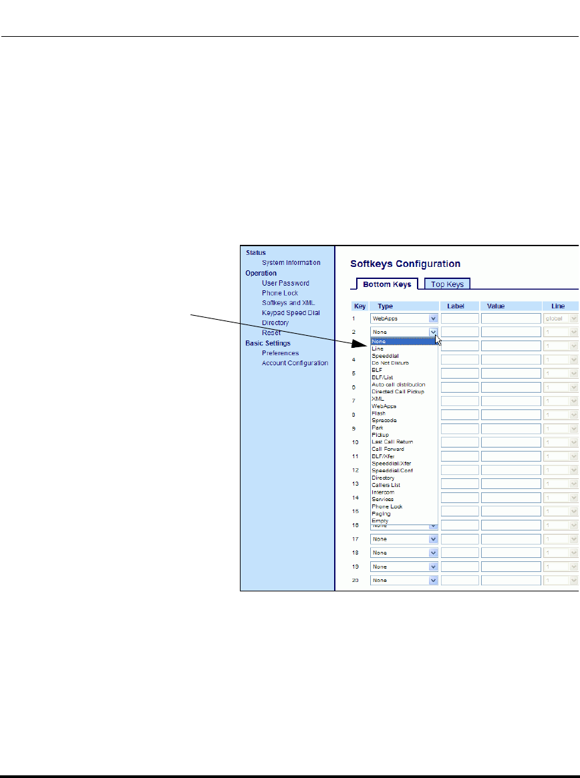
Task: Open the Preferences page
Action: click(280, 353)
